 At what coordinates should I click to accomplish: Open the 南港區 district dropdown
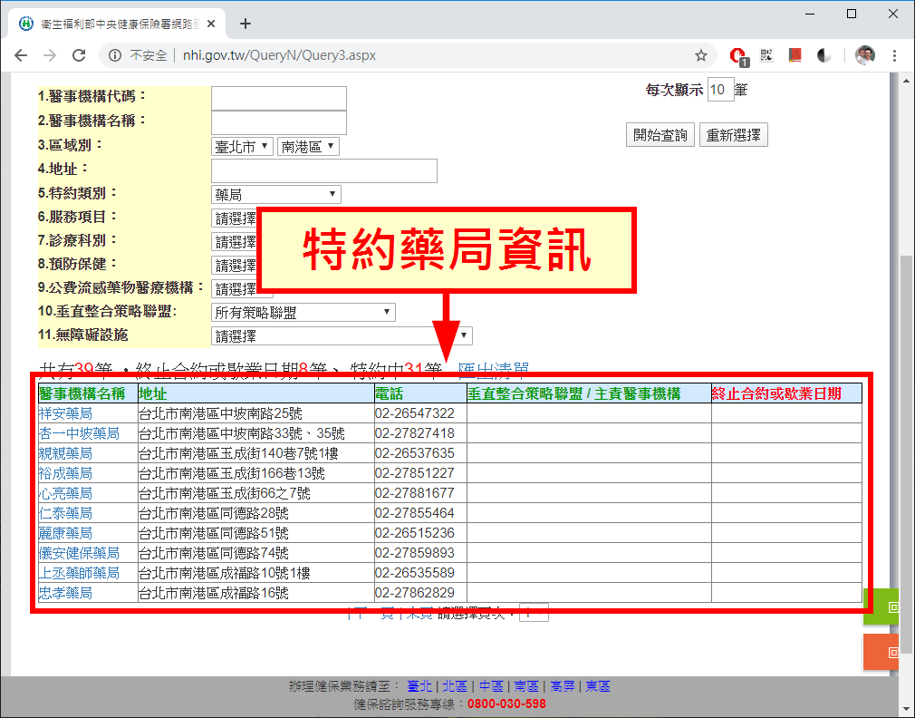[x=306, y=146]
